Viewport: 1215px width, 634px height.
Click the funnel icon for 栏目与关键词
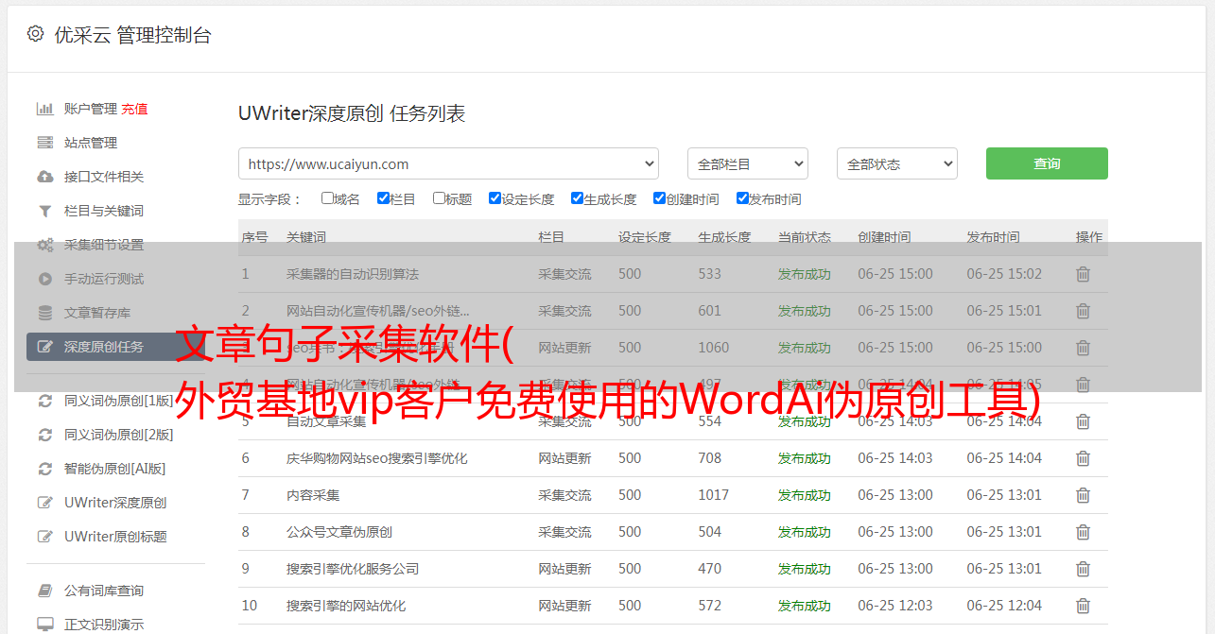point(44,211)
